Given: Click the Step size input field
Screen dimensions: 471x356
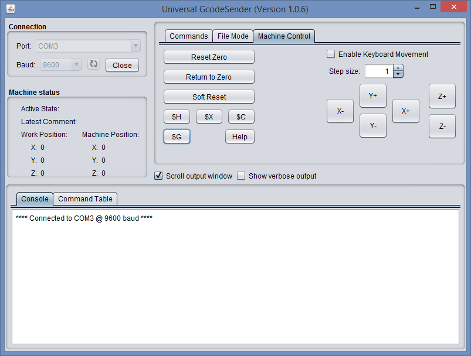Looking at the screenshot, I should click(x=379, y=71).
